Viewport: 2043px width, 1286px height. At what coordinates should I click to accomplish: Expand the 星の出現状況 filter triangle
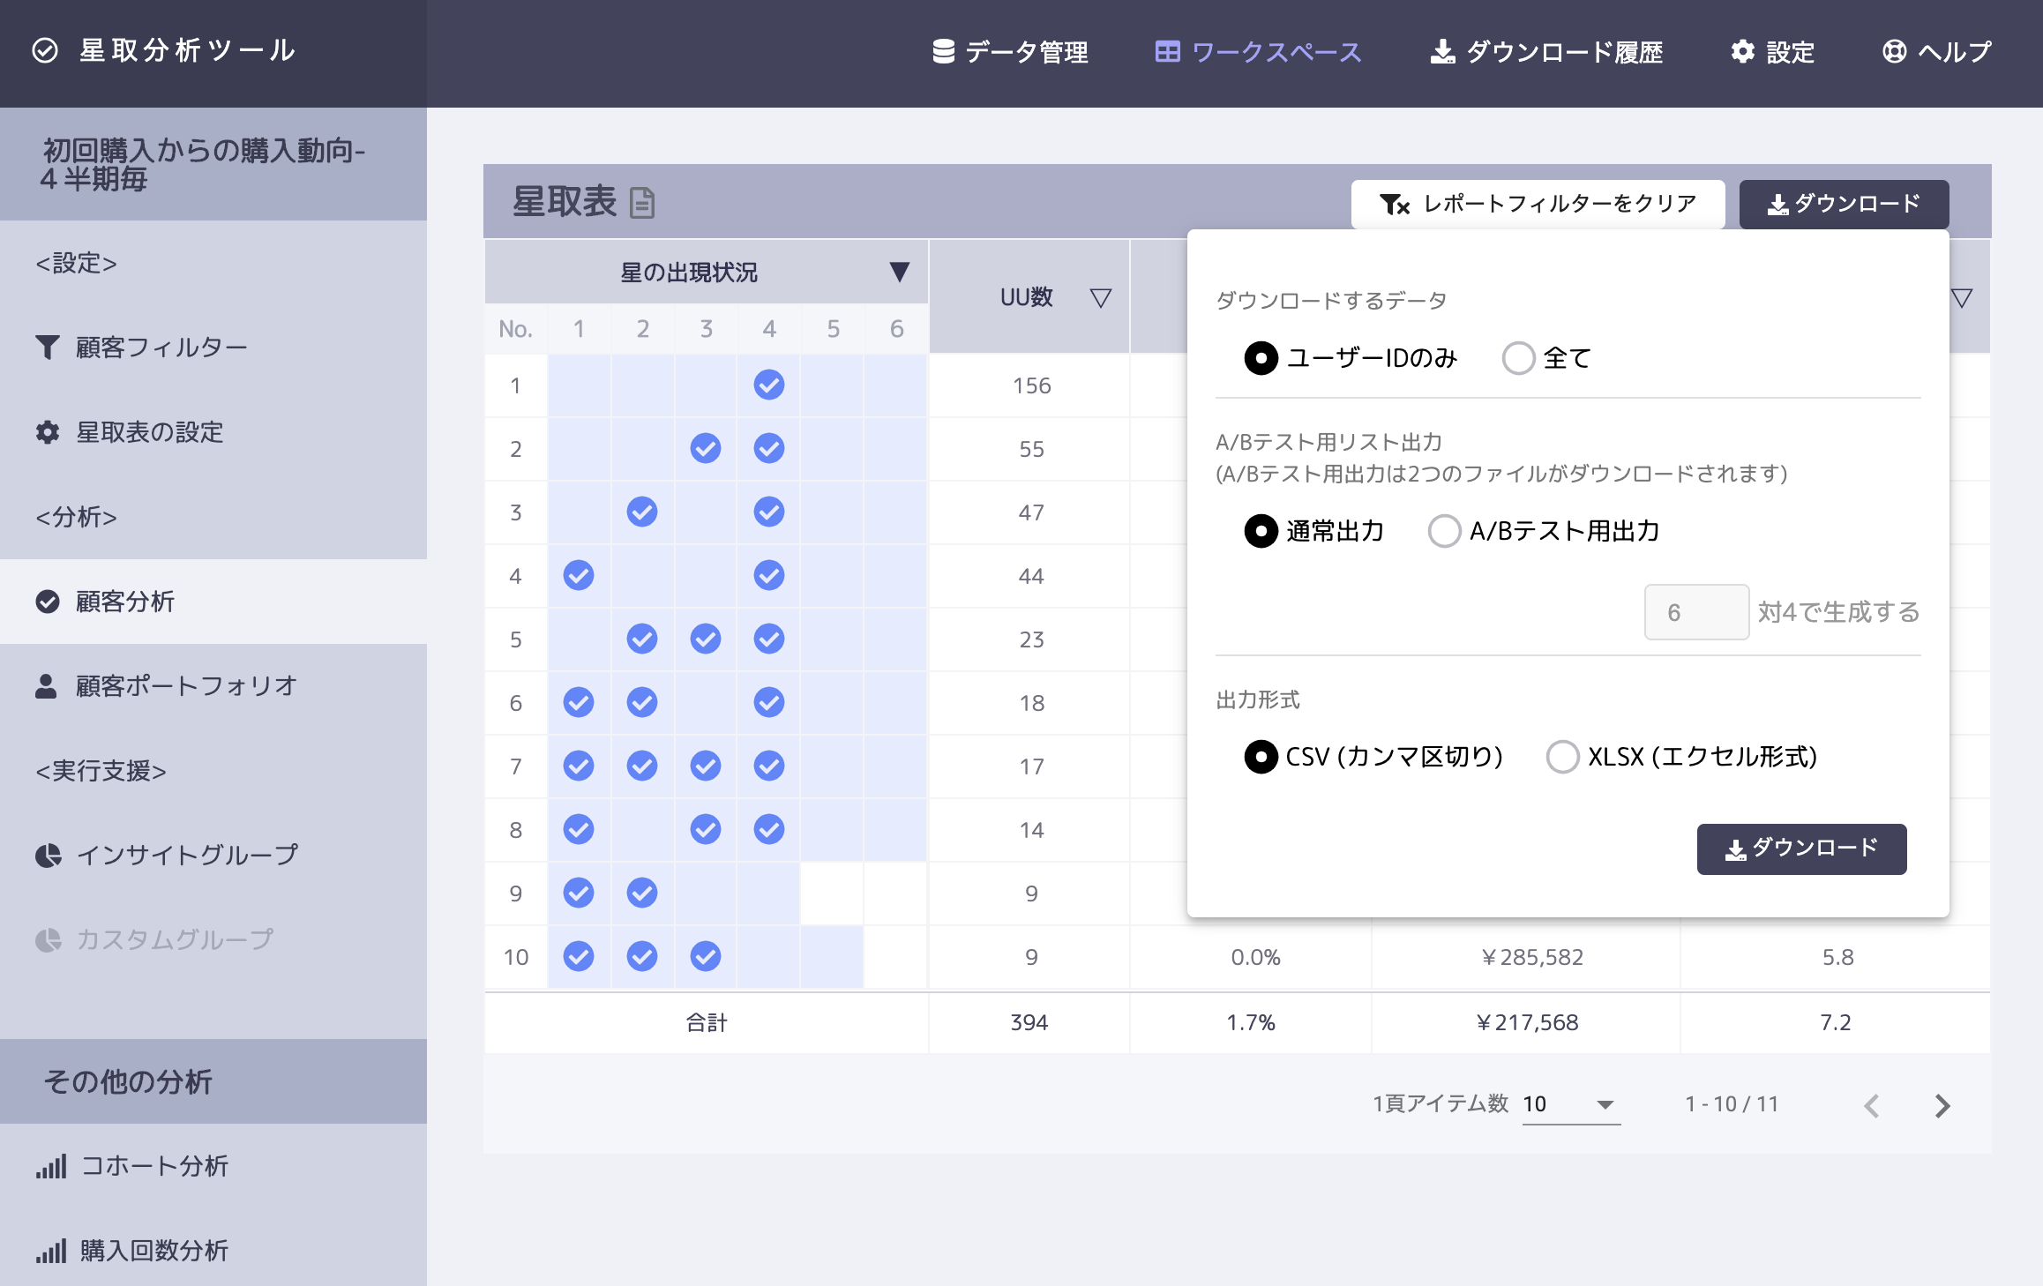tap(899, 272)
